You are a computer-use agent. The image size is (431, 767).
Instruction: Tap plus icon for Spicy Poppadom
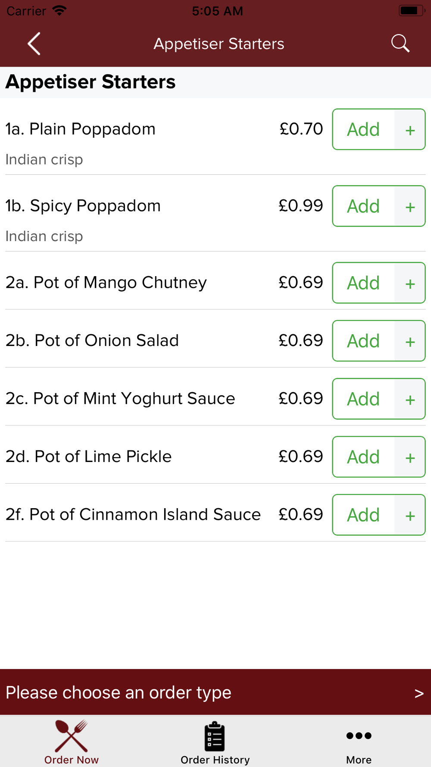(x=410, y=206)
